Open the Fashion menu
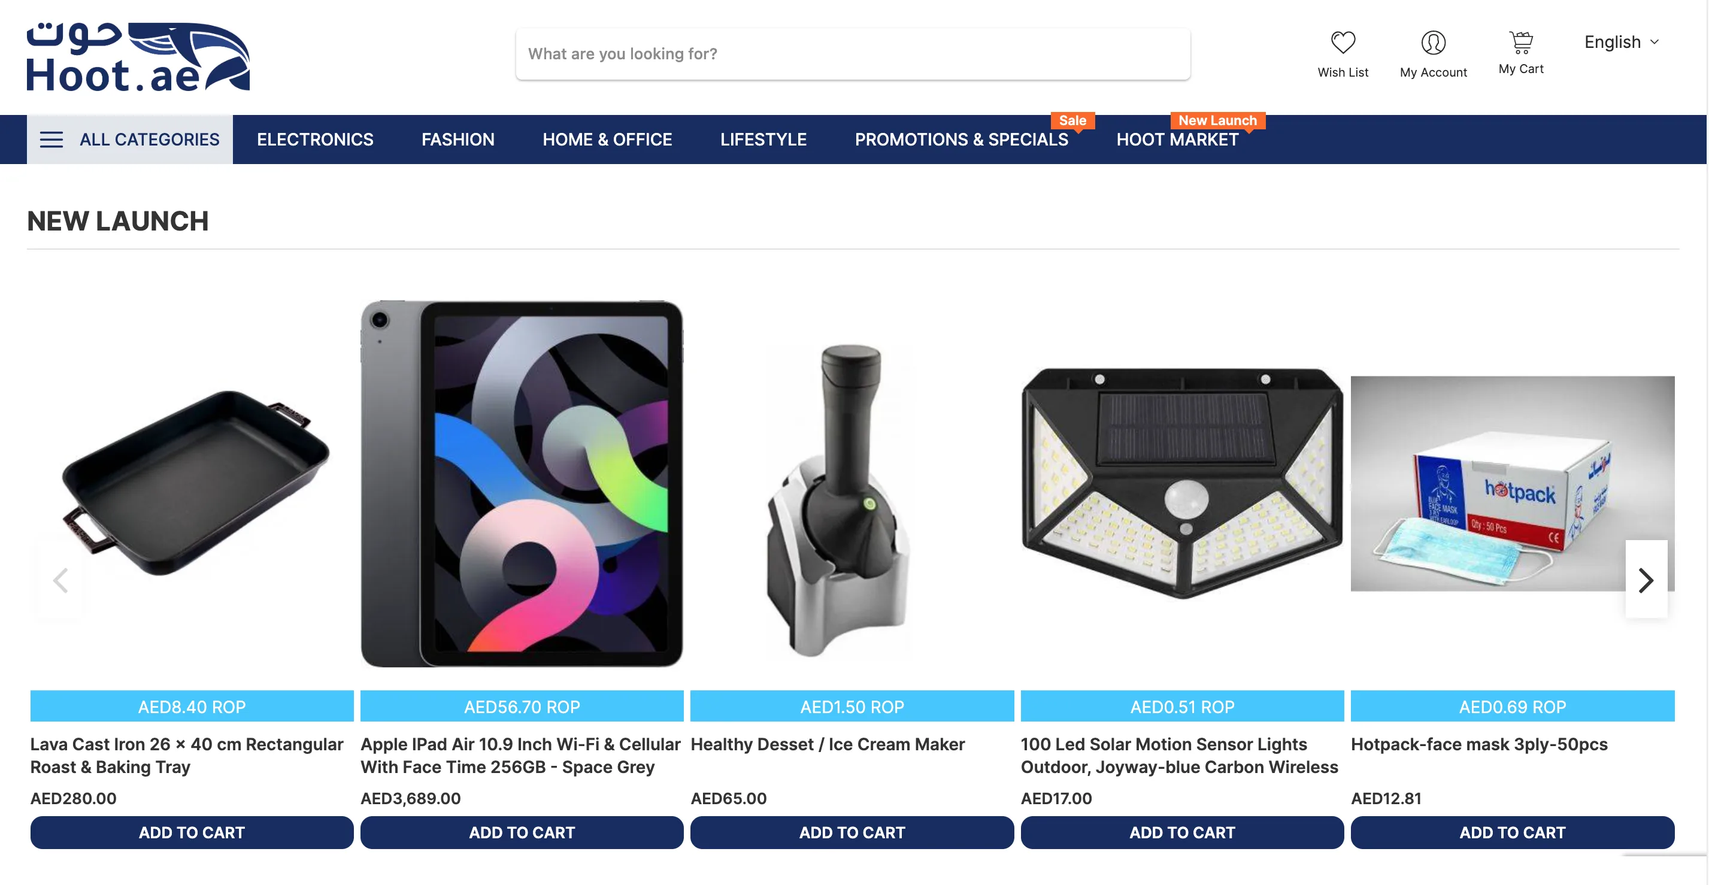Screen dimensions: 1709x885 457,140
